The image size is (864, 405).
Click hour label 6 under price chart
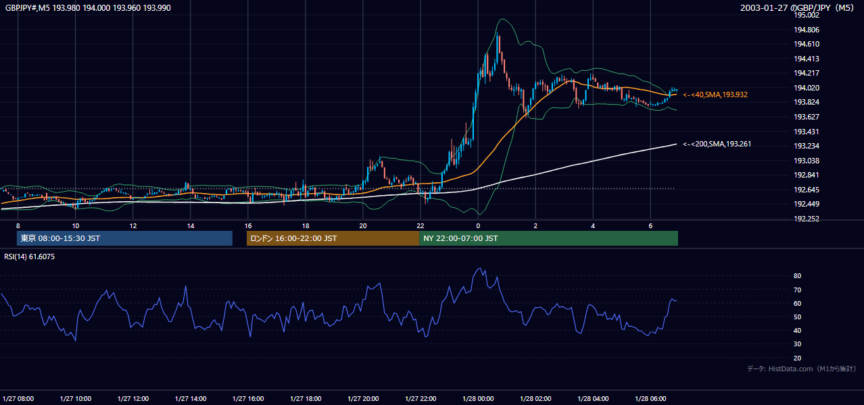pyautogui.click(x=650, y=225)
